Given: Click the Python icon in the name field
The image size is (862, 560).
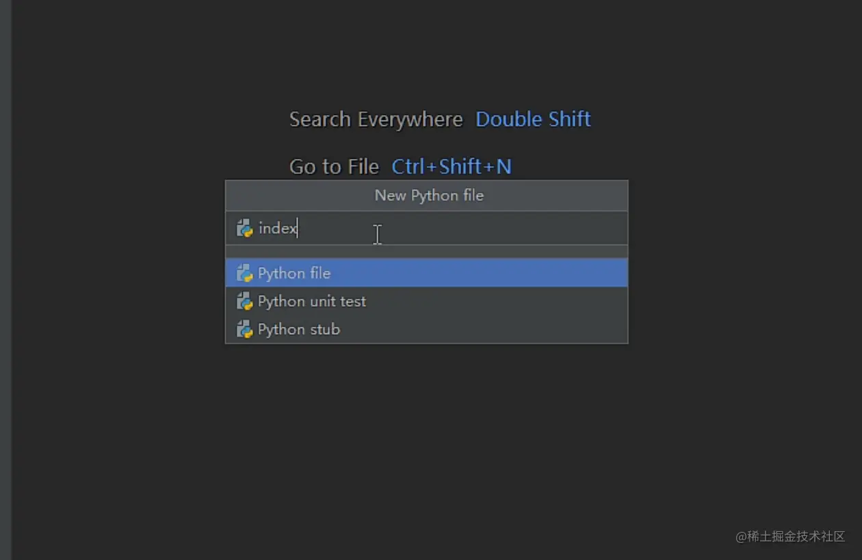Looking at the screenshot, I should pos(244,228).
